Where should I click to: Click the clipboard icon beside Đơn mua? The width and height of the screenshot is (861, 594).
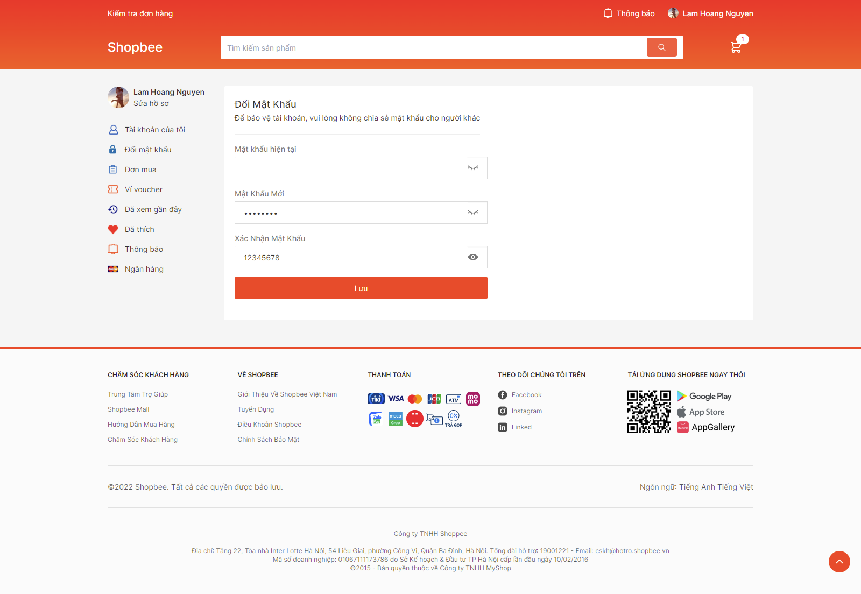tap(113, 169)
